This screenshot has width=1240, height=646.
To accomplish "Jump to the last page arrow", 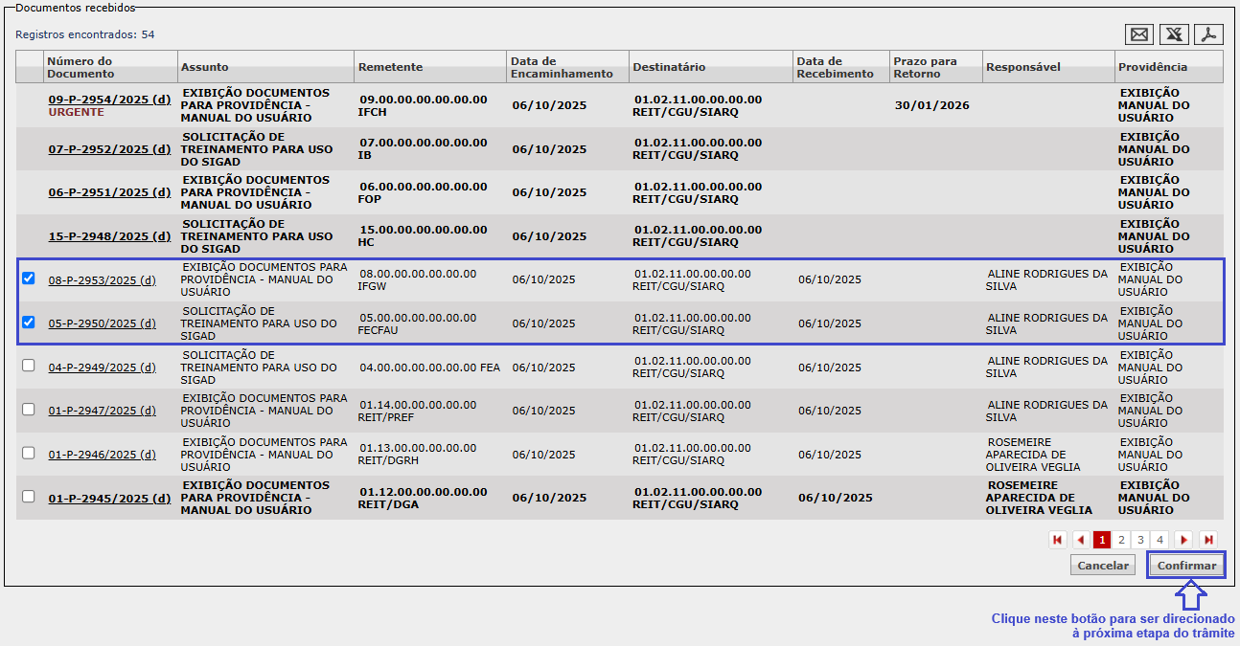I will tap(1207, 540).
